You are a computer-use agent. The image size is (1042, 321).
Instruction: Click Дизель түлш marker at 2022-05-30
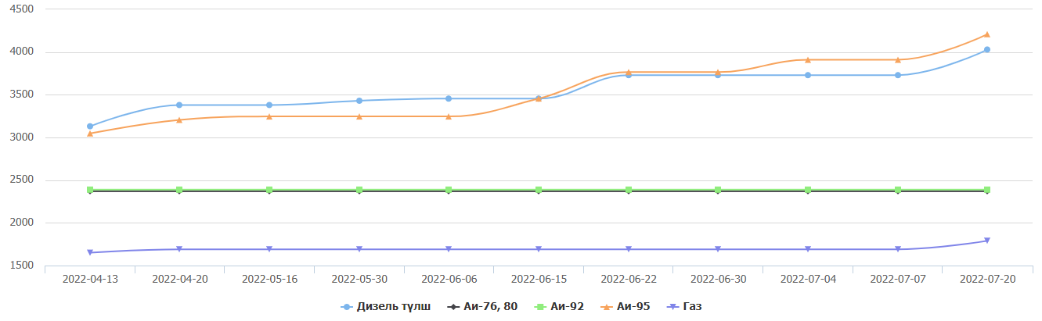(x=359, y=101)
